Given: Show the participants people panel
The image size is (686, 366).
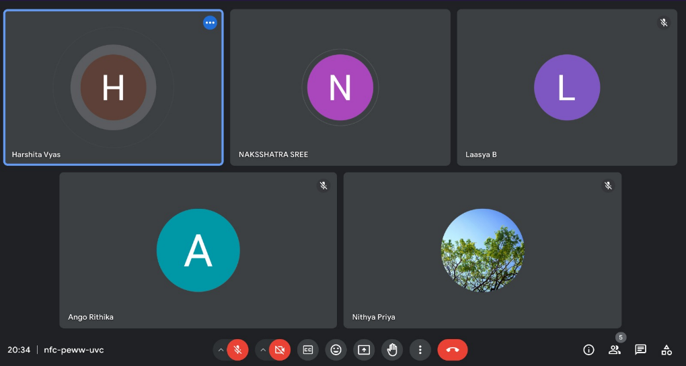Looking at the screenshot, I should [615, 350].
